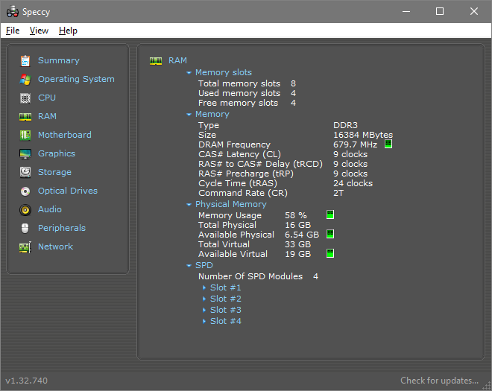Expand Slot #3 details
This screenshot has height=391, width=492.
tap(204, 310)
